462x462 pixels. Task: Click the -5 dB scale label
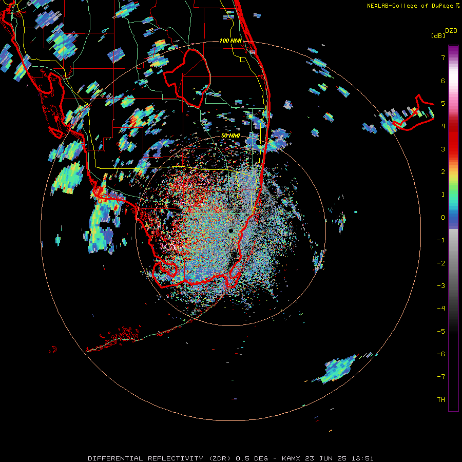coord(441,332)
